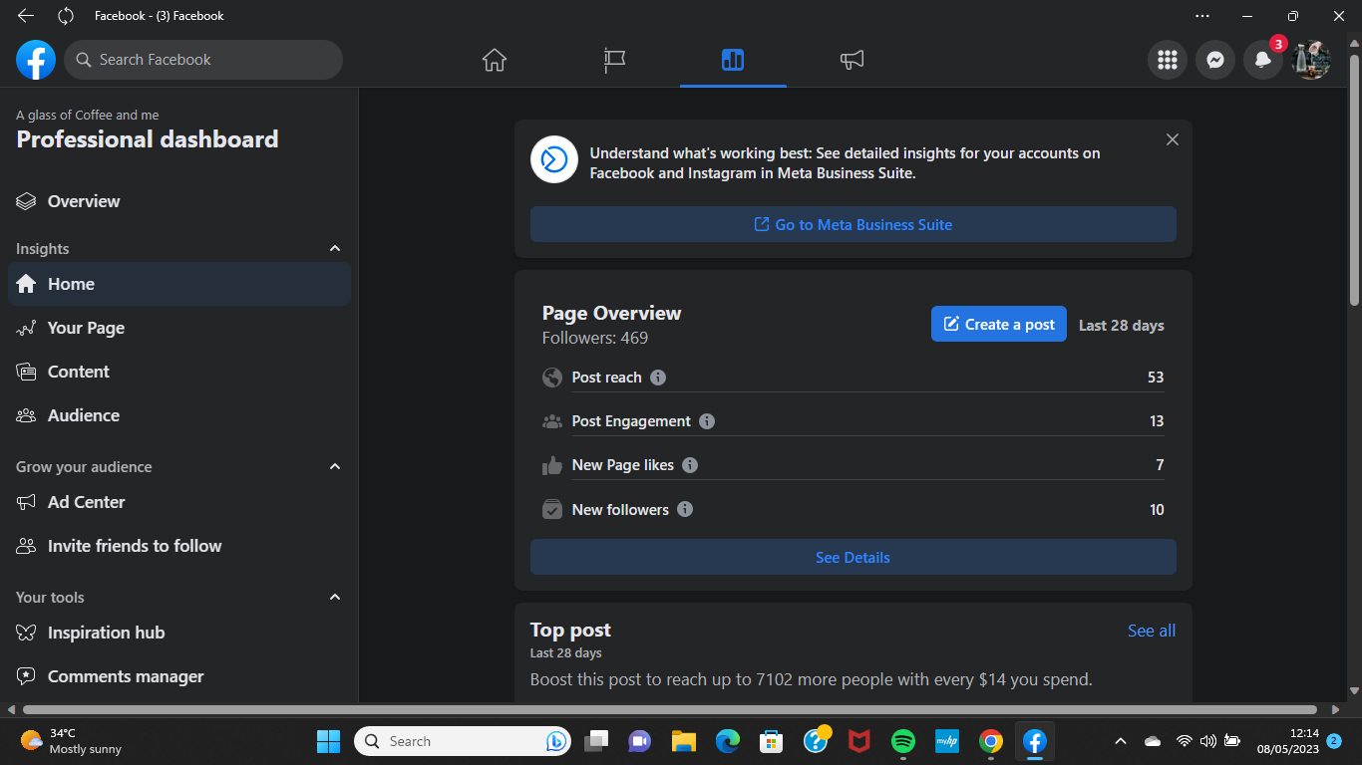Open the clock and date panel
1362x765 pixels.
coord(1287,741)
